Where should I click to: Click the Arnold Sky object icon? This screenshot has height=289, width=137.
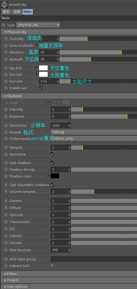coord(4,4)
